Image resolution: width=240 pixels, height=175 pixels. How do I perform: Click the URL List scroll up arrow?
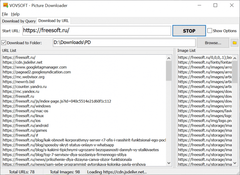[x=169, y=58]
